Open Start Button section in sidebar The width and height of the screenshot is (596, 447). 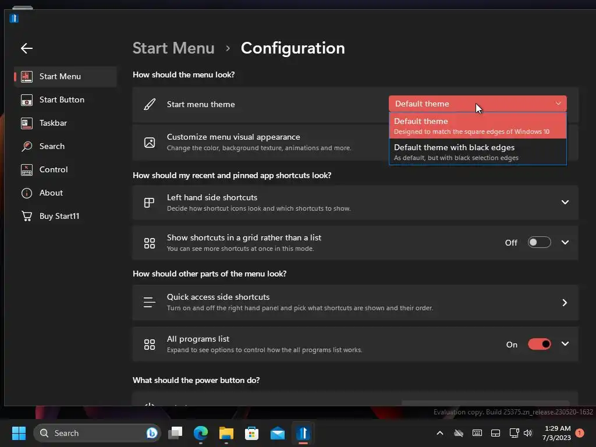(65, 100)
